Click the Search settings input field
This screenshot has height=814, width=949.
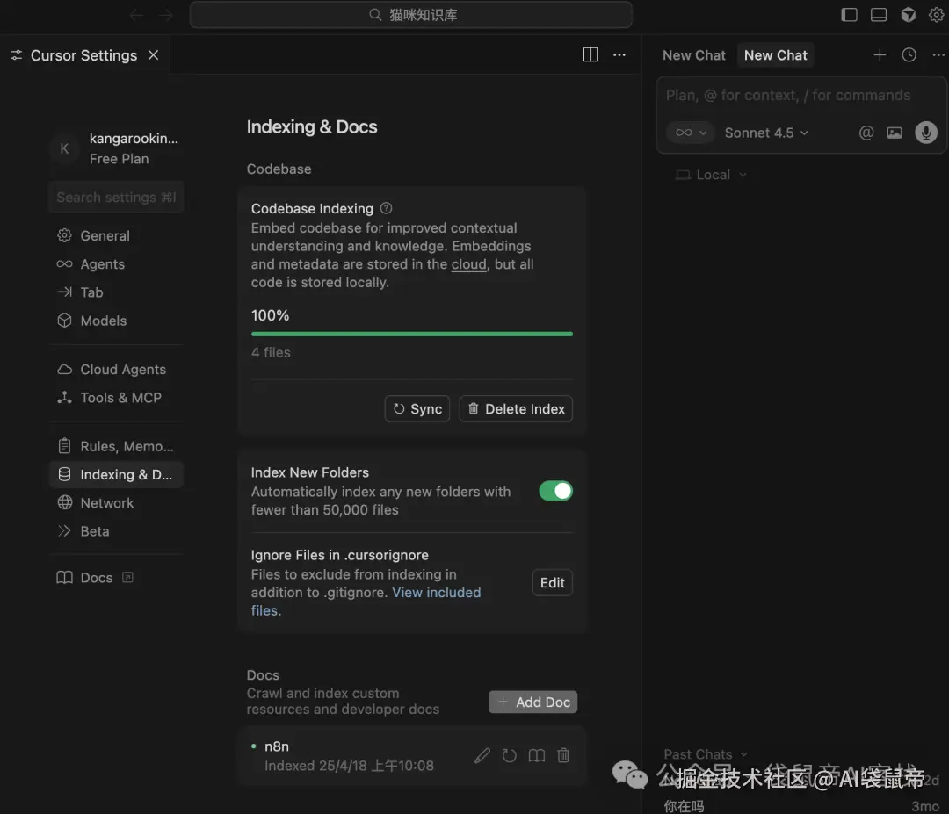coord(116,198)
